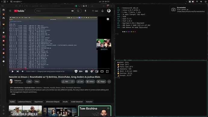The height and width of the screenshot is (117, 208).
Task: Click the YouTube search magnifier button
Action: (78, 11)
